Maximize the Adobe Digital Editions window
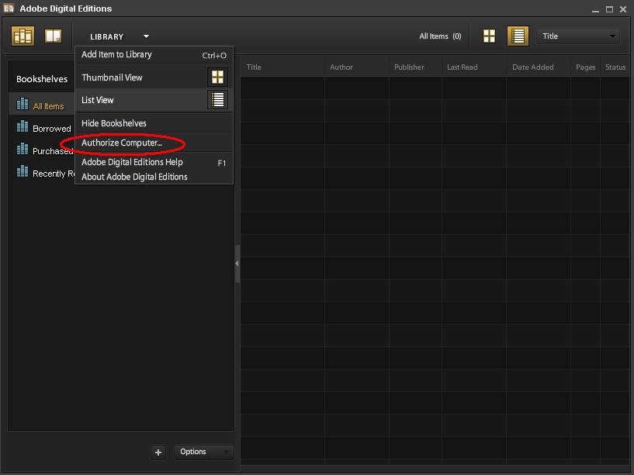 pyautogui.click(x=609, y=9)
